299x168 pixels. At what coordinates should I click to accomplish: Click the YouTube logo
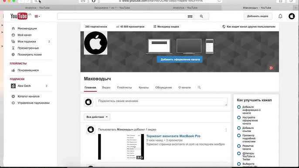[x=19, y=16]
